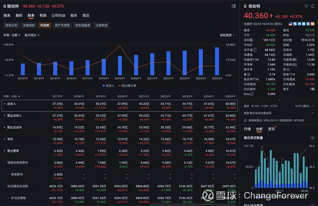Expand the 夜盘 overnight row
The width and height of the screenshot is (318, 206).
312,113
